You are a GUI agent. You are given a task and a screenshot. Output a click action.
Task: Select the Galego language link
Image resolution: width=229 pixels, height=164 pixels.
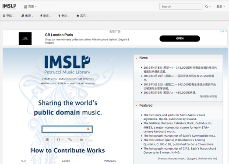66,161
